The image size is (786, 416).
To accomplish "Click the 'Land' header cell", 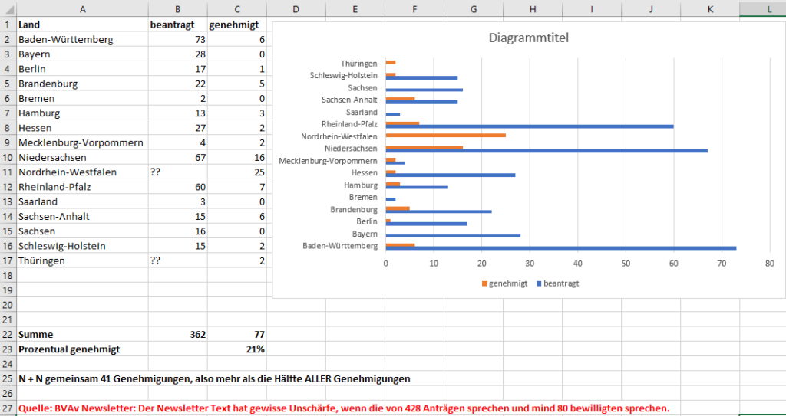I will [82, 25].
